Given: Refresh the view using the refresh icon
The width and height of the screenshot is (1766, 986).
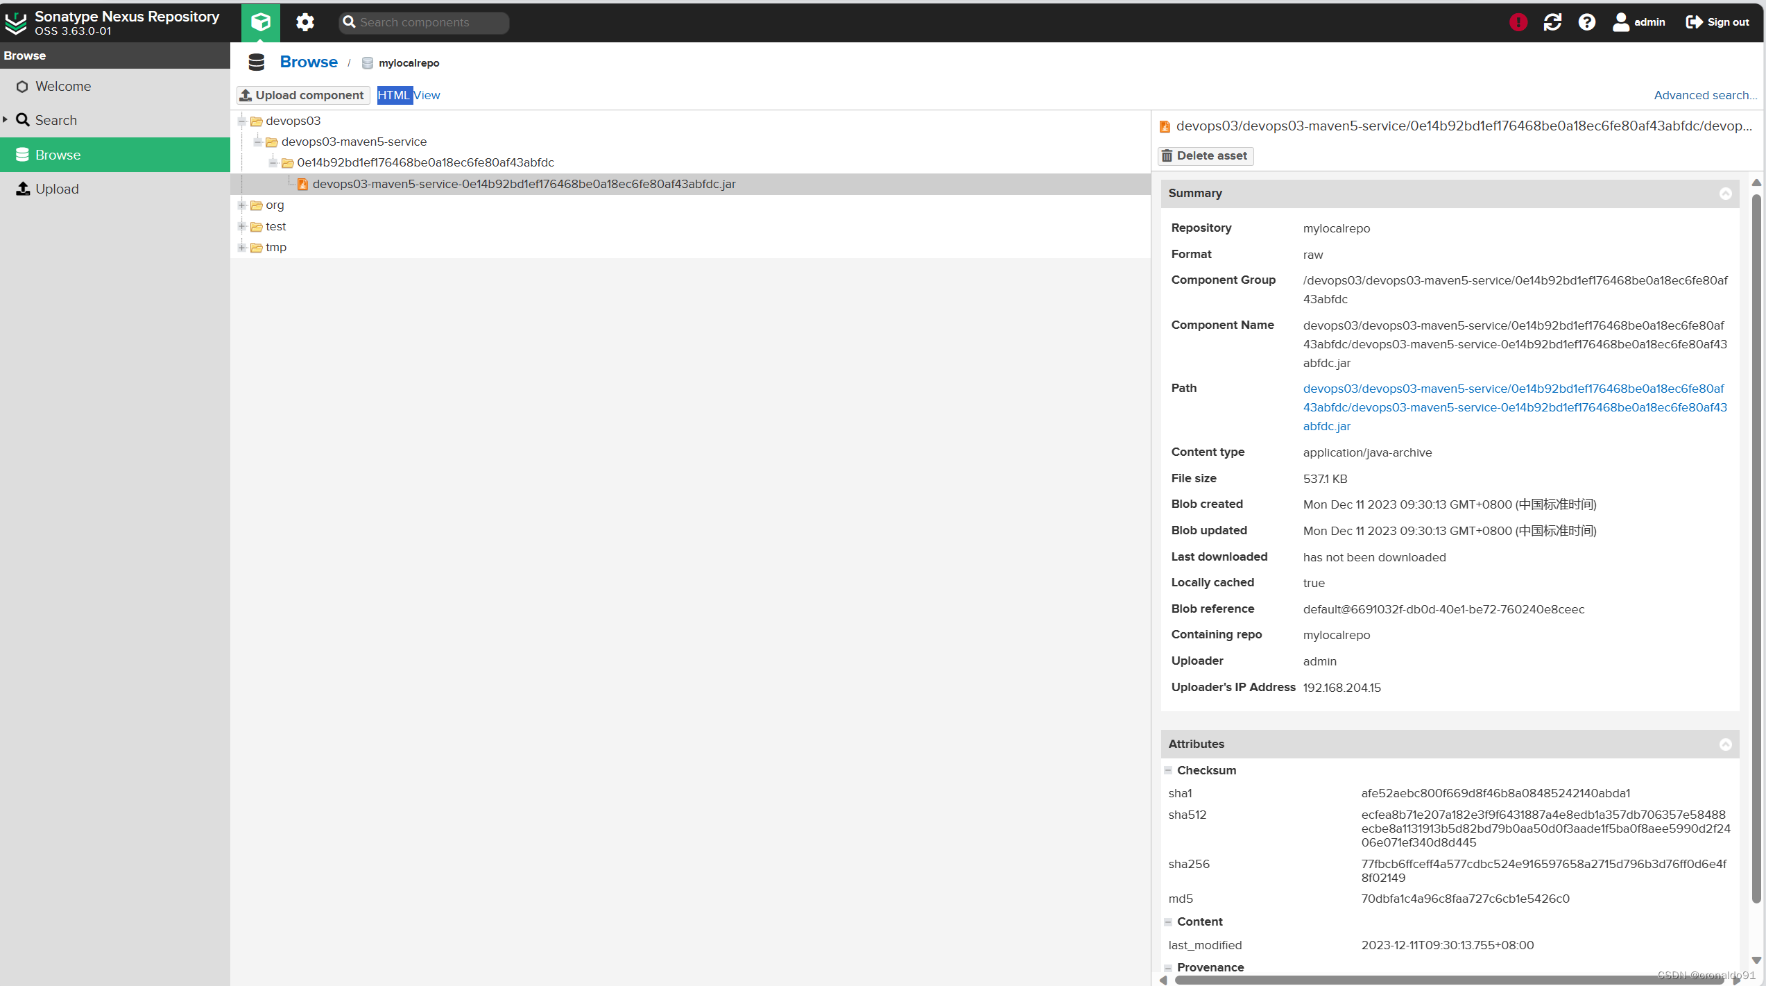Looking at the screenshot, I should (x=1552, y=22).
